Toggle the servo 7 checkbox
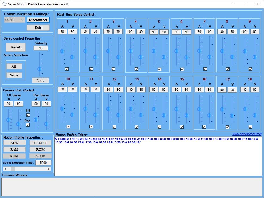Screen dimensions: 264x198 [205, 69]
